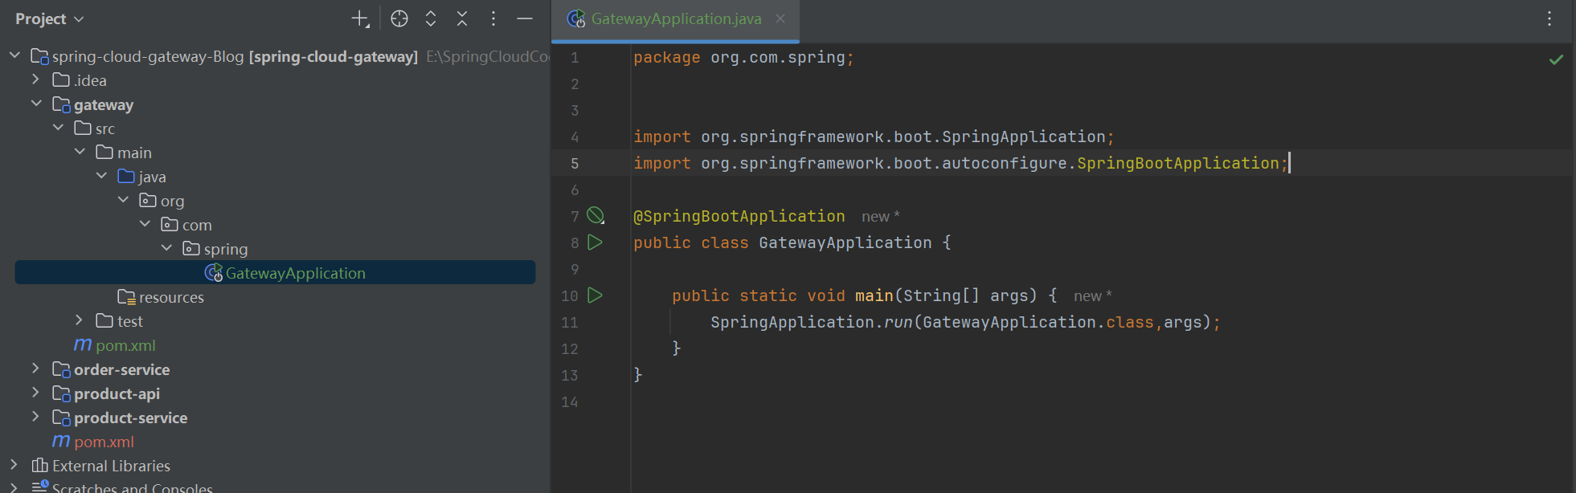This screenshot has width=1576, height=493.
Task: Select GatewayApplication class in tree
Action: tap(275, 272)
